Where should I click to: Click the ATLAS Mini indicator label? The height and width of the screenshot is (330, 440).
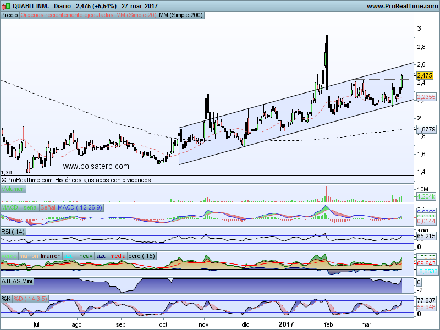click(18, 281)
